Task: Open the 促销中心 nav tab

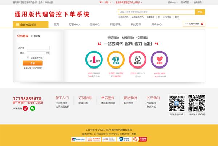Action: (95, 24)
